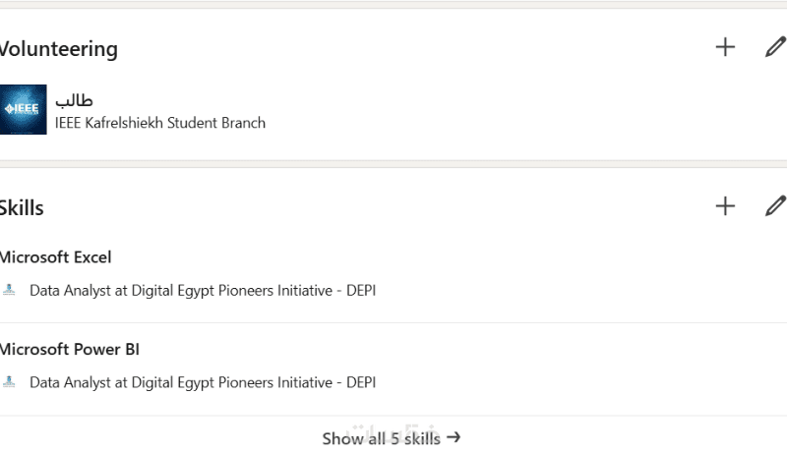The image size is (787, 452).
Task: Click the IEEE branch logo
Action: point(23,110)
